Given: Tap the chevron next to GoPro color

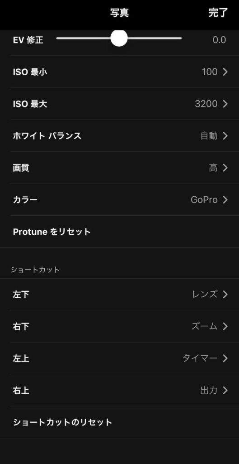Looking at the screenshot, I should click(x=225, y=200).
